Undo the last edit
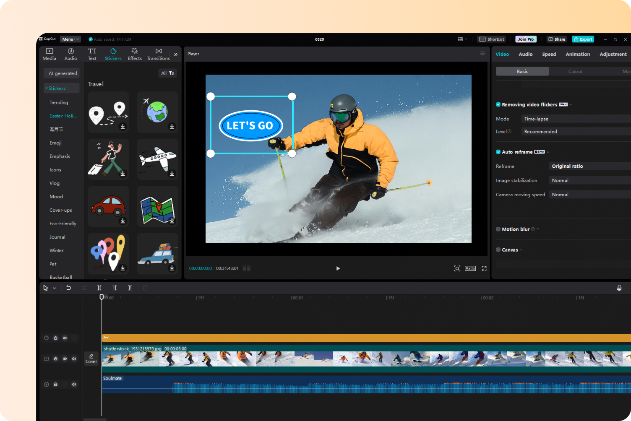 pyautogui.click(x=69, y=288)
